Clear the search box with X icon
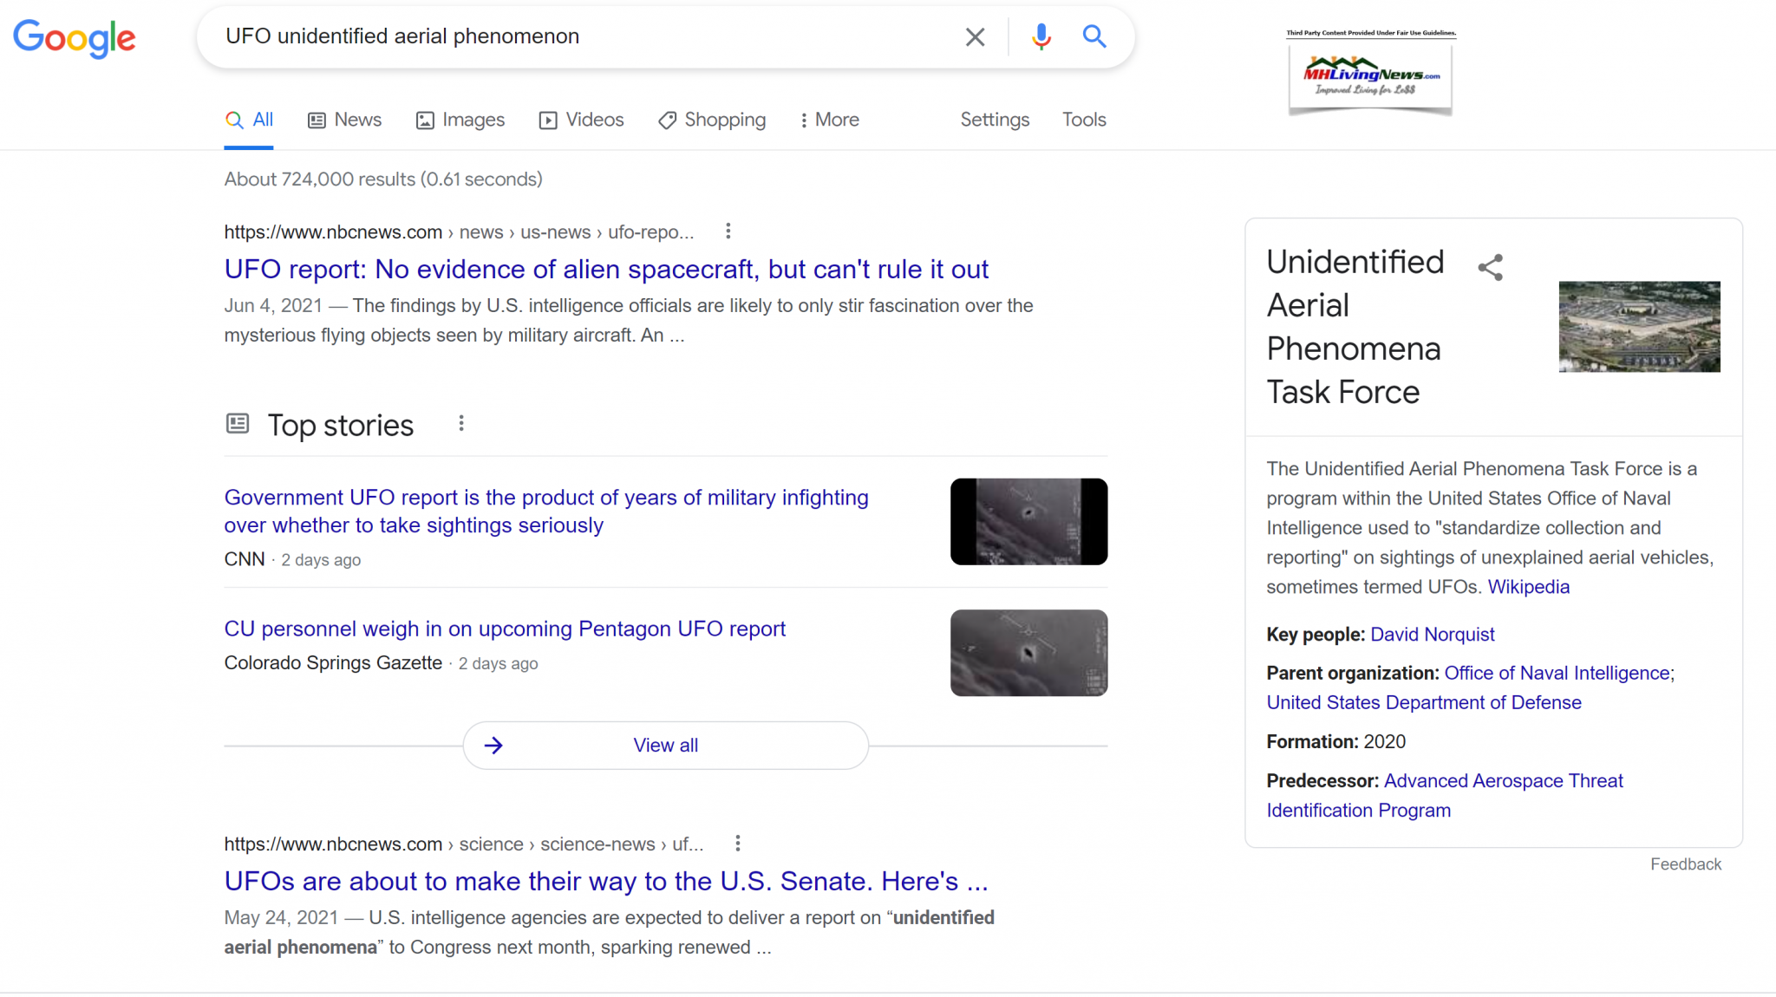This screenshot has height=997, width=1776. click(975, 36)
